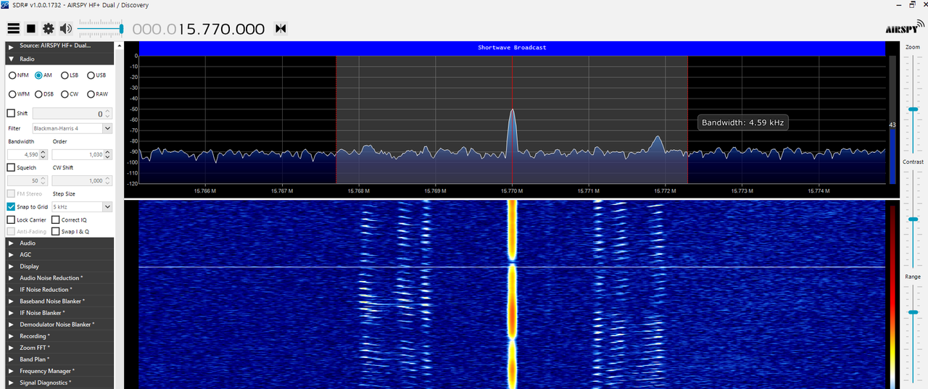The height and width of the screenshot is (389, 928).
Task: Expand the Display panel
Action: click(x=60, y=266)
